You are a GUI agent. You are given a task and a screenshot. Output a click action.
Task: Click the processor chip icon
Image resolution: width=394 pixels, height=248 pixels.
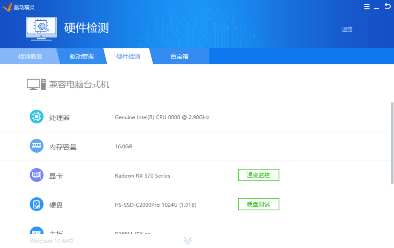(x=36, y=117)
